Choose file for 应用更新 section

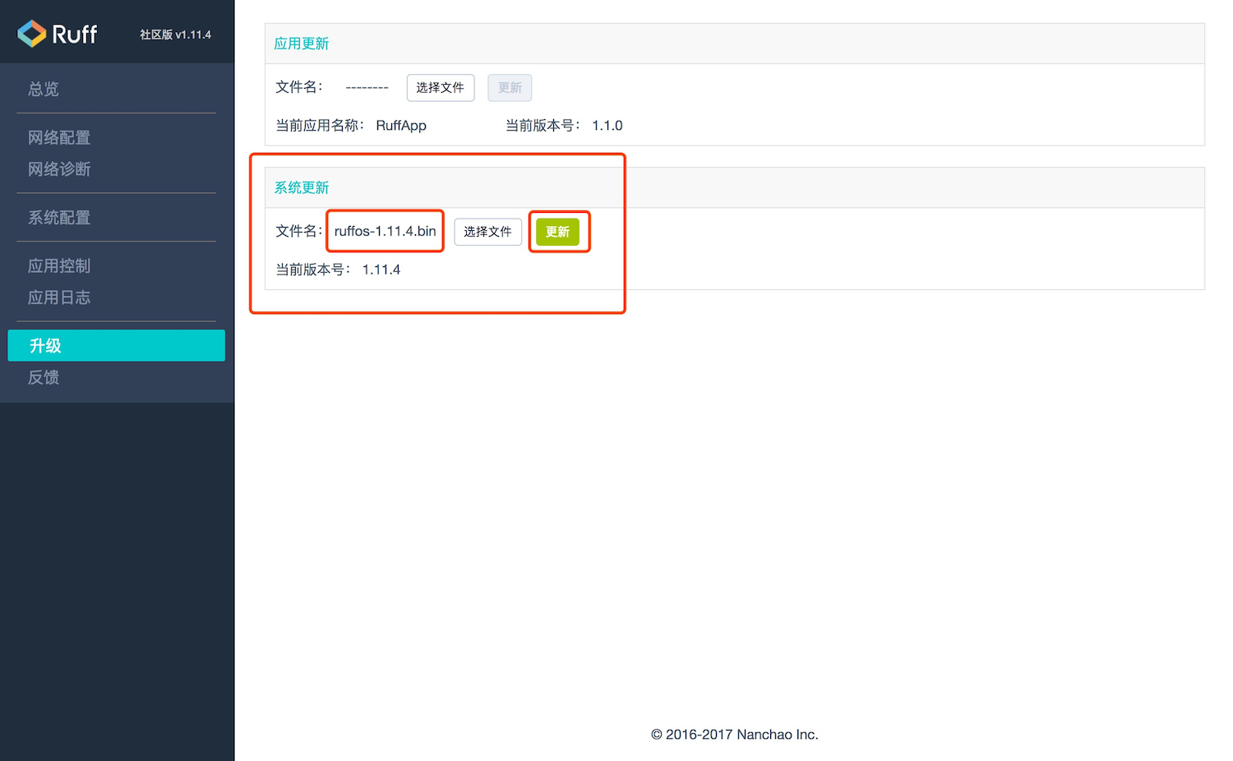pos(441,88)
